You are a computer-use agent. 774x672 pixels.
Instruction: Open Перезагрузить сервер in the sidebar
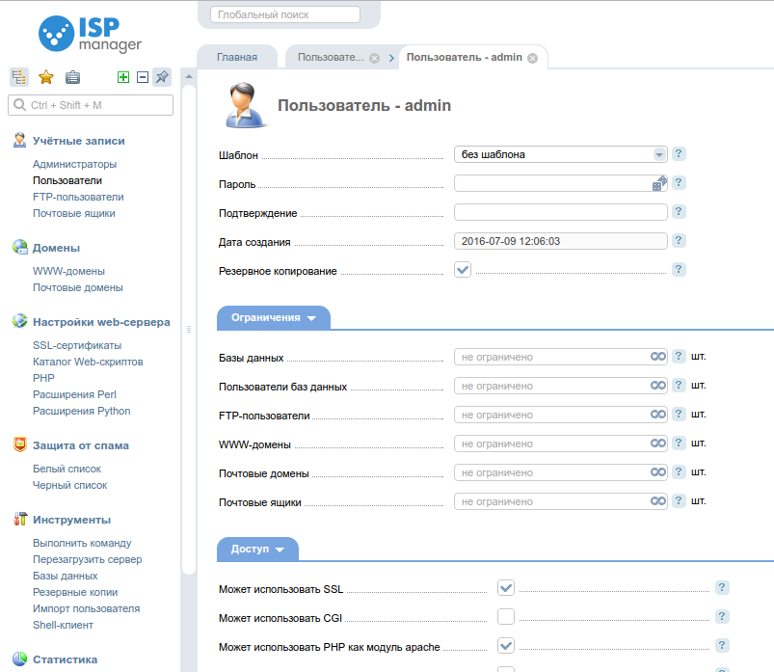coord(88,559)
